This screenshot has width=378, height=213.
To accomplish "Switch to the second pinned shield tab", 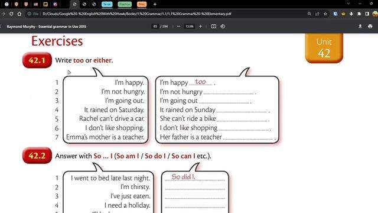I will point(17,4).
